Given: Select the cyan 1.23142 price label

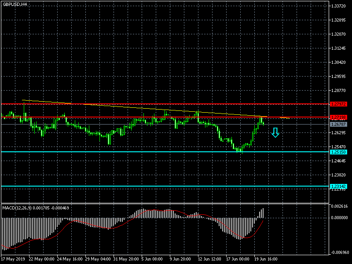Looking at the screenshot, I should [339, 186].
